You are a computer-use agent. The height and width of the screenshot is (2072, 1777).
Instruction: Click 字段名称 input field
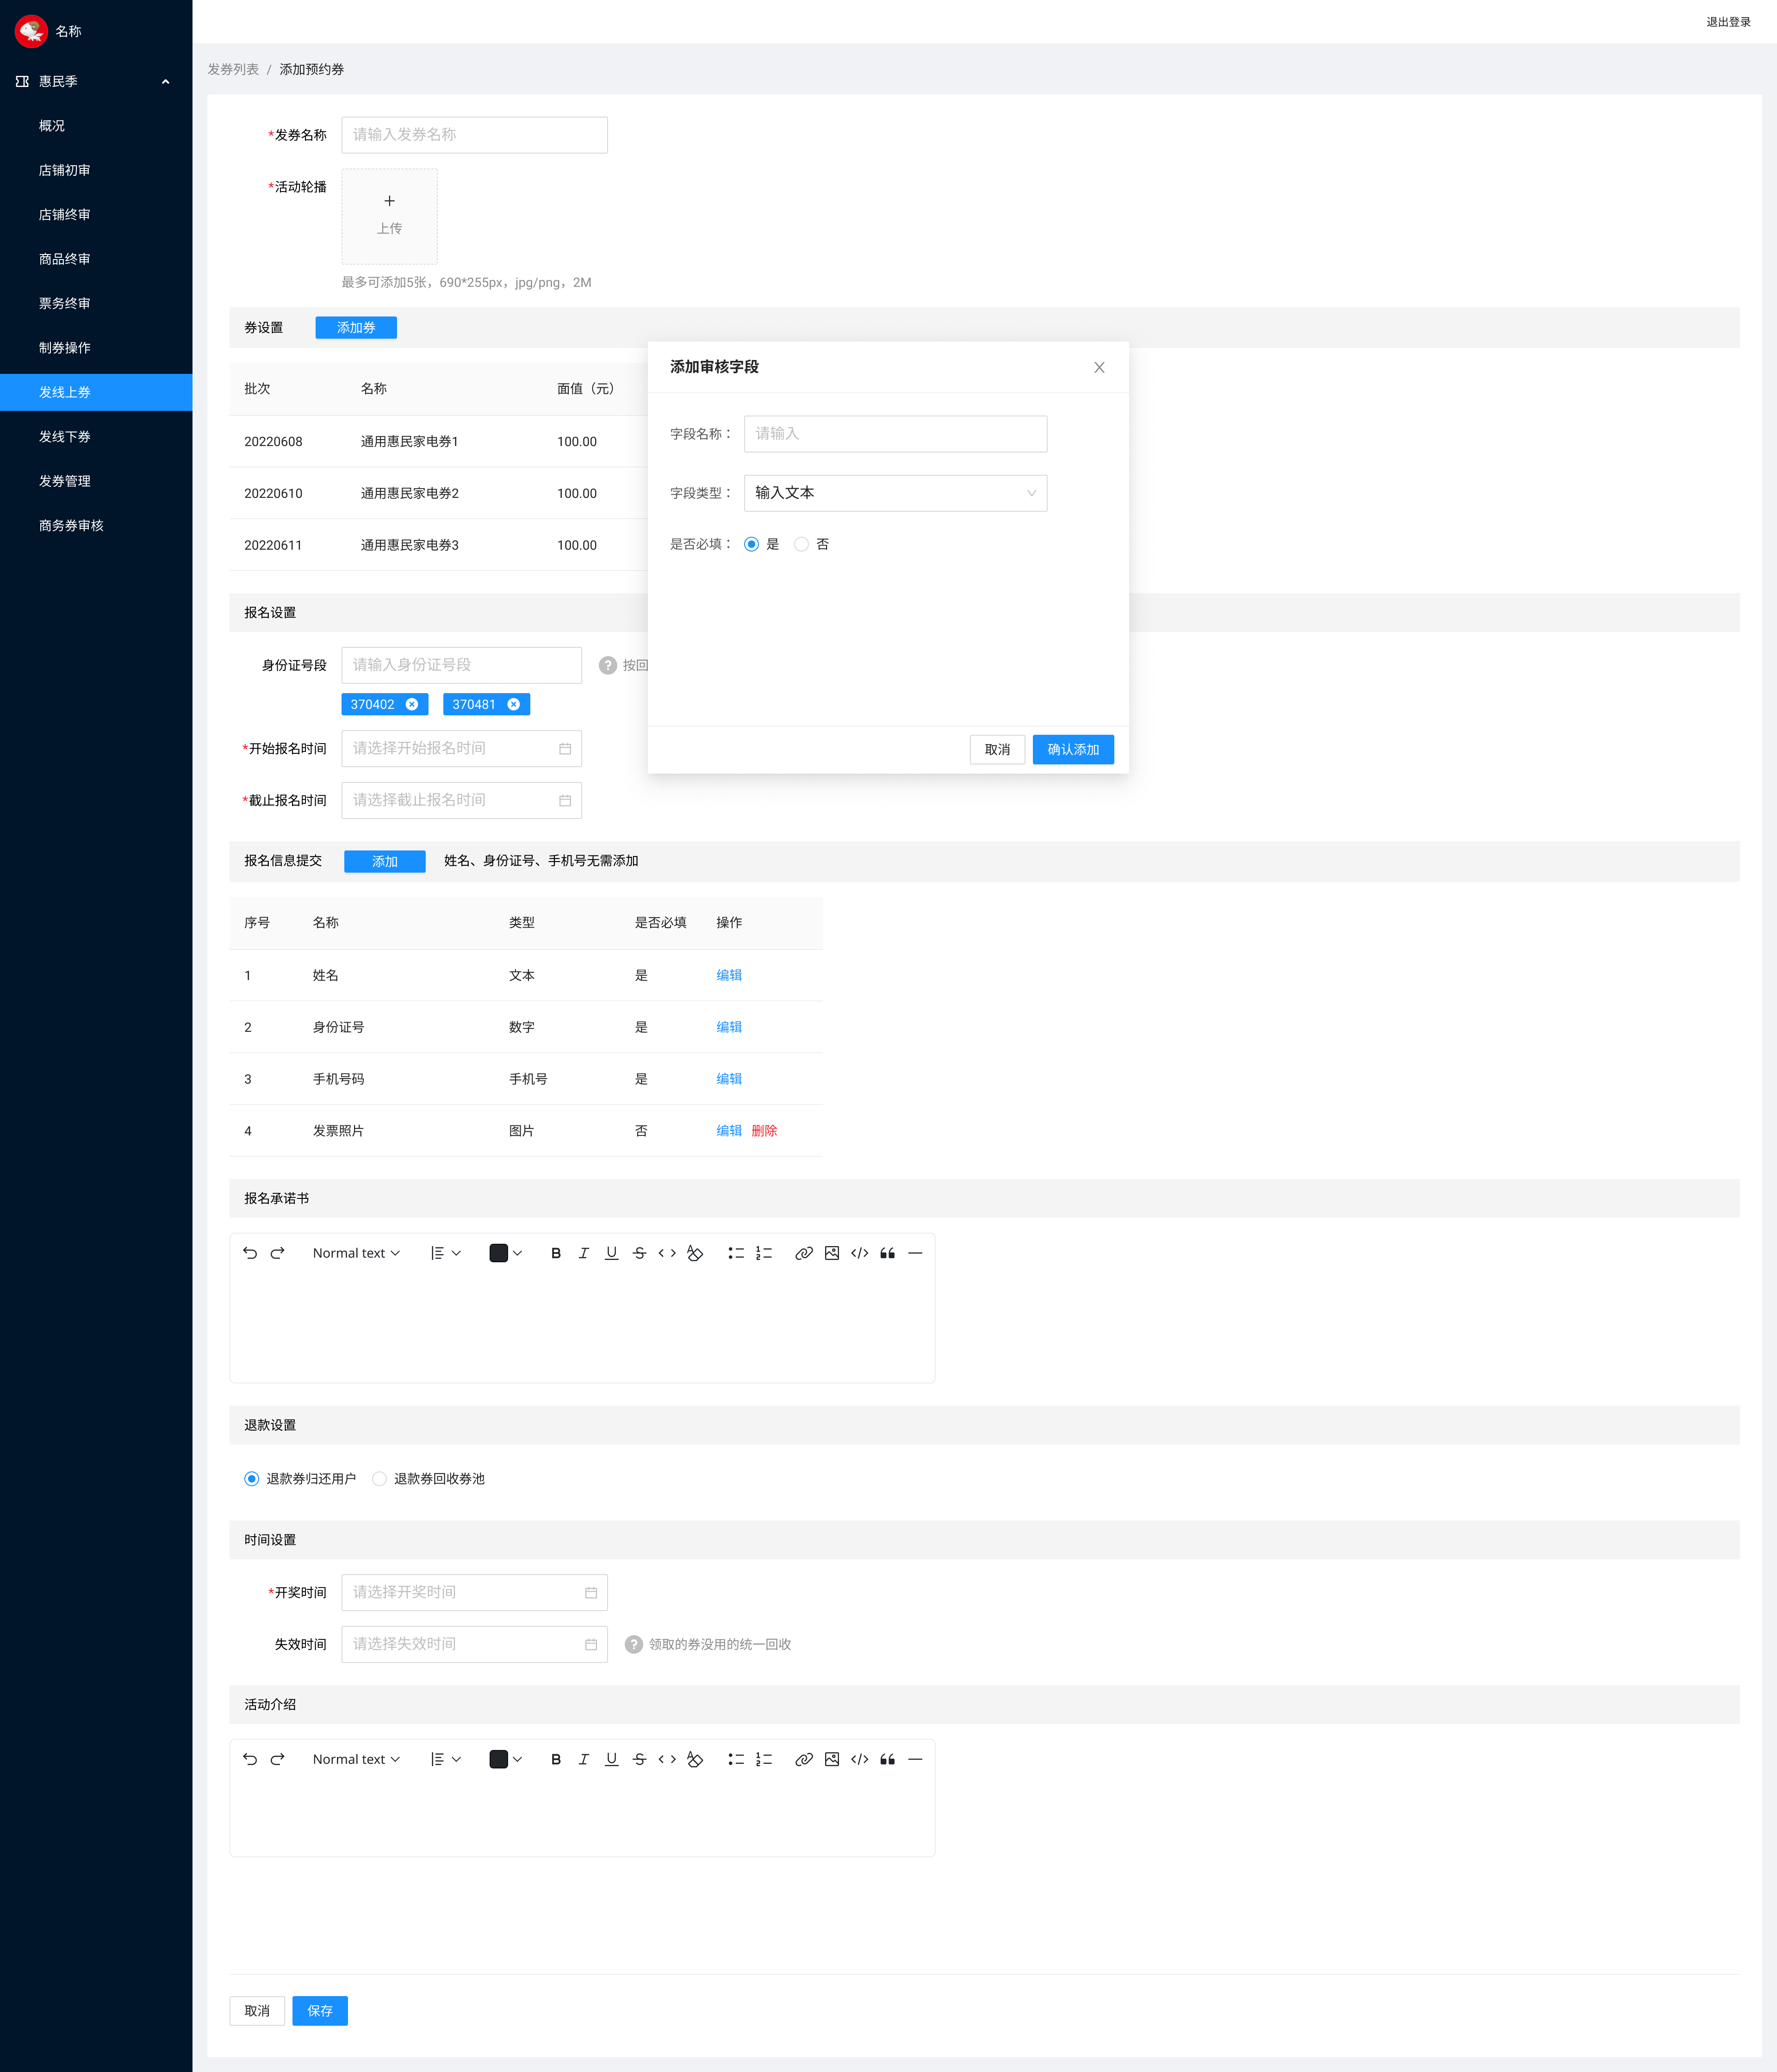(895, 432)
